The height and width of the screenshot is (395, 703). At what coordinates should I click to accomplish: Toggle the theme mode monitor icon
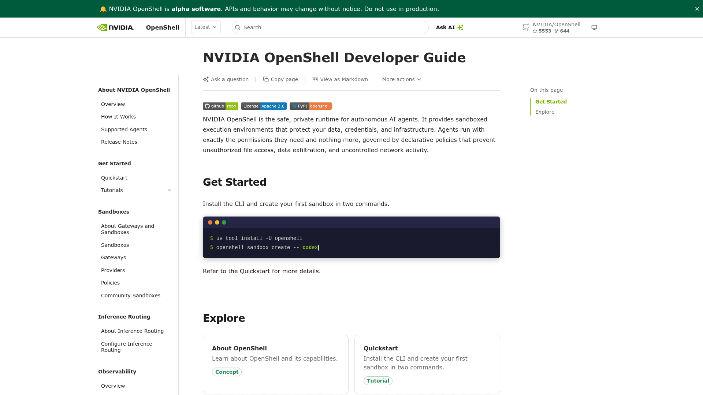click(594, 27)
